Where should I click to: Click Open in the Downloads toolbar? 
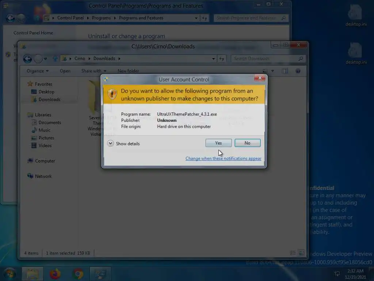coord(65,71)
